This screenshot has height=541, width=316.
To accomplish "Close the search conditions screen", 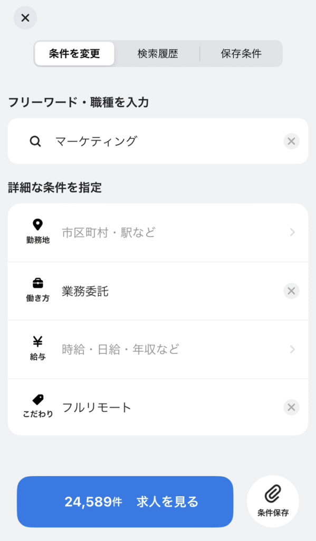I will 25,17.
